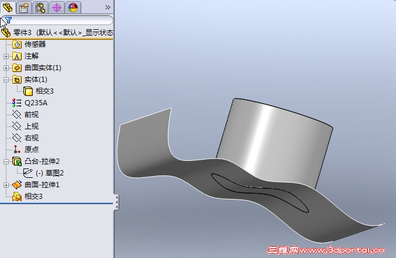
Task: Click the plane icon beside 前视
Action: coord(16,115)
